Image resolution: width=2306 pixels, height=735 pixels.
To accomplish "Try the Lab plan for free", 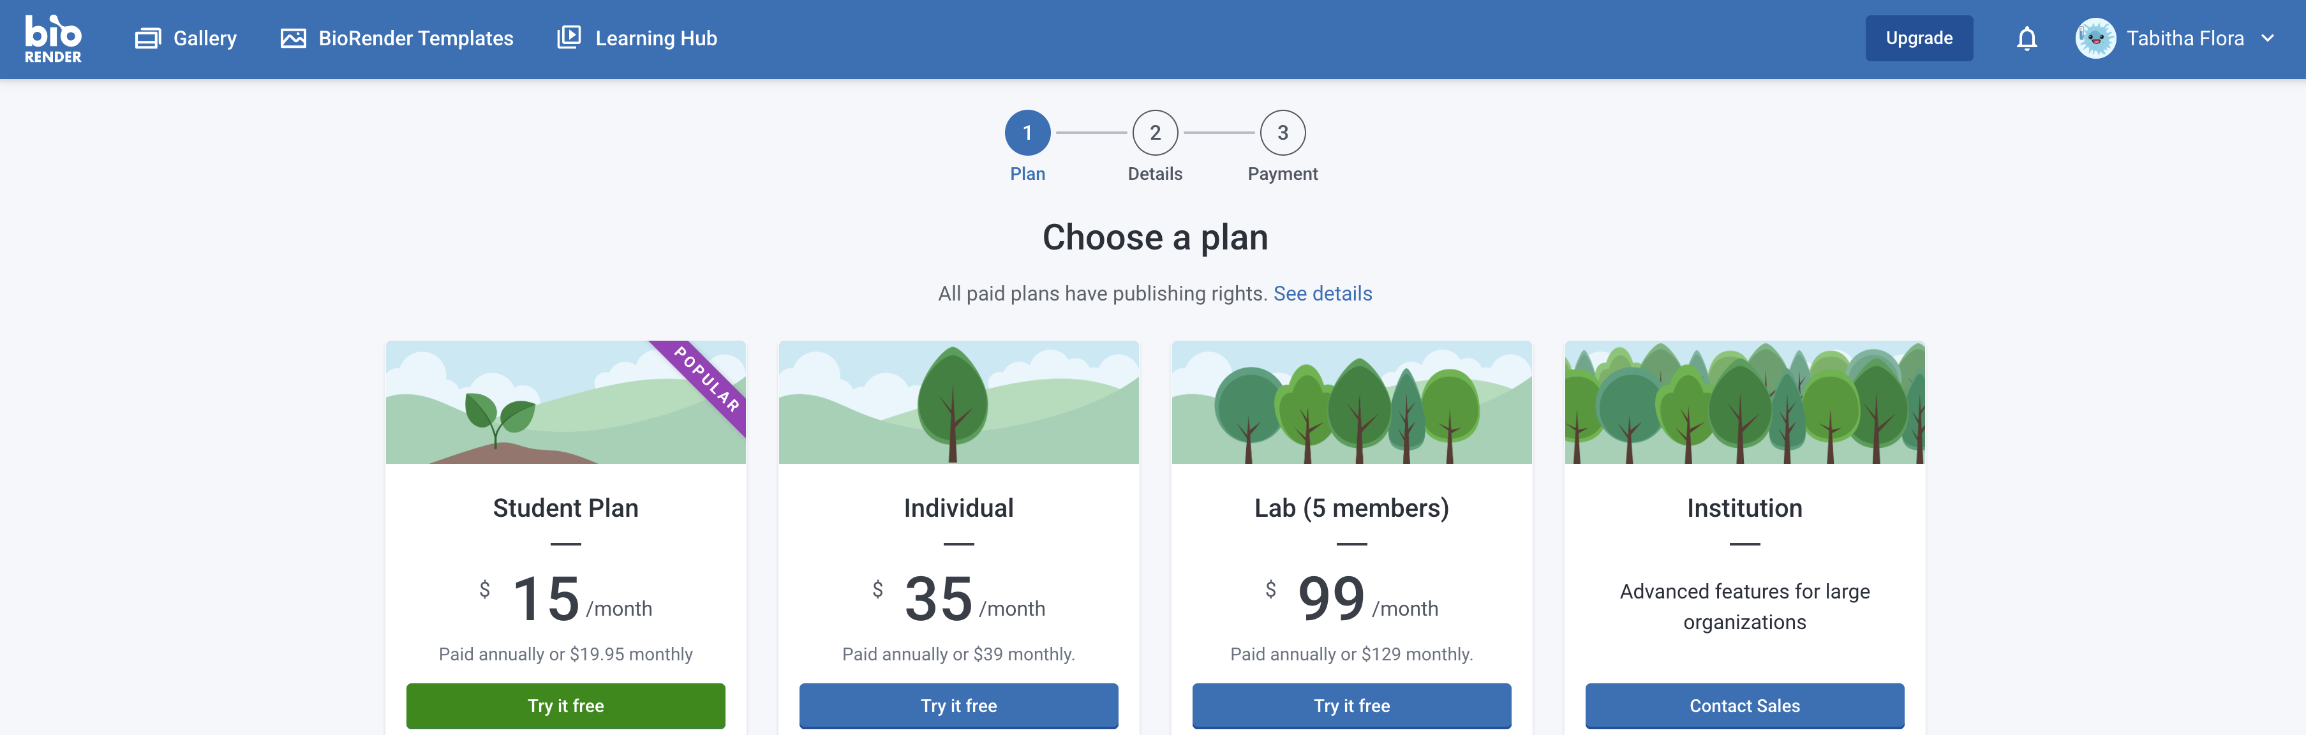I will tap(1351, 706).
